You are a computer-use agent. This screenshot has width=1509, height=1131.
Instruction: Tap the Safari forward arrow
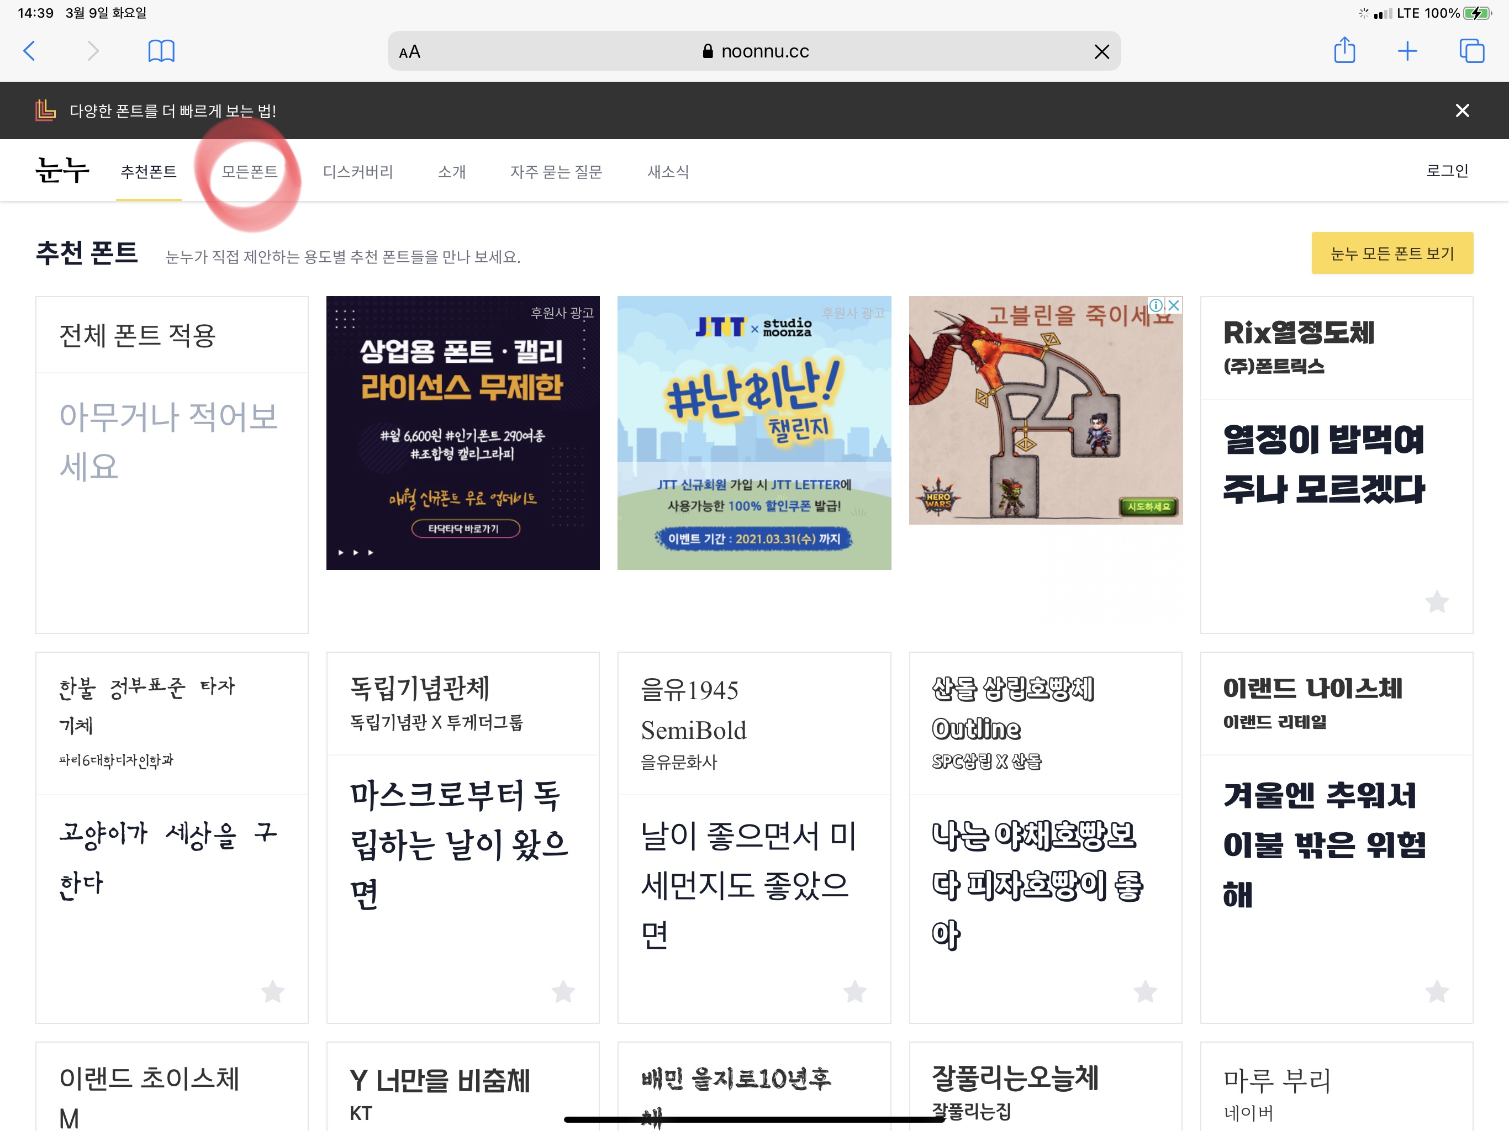pyautogui.click(x=93, y=51)
